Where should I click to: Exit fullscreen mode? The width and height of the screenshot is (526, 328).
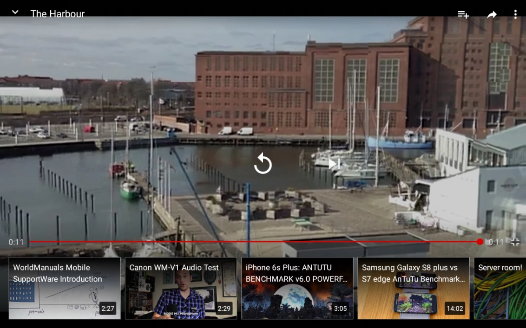coord(515,242)
